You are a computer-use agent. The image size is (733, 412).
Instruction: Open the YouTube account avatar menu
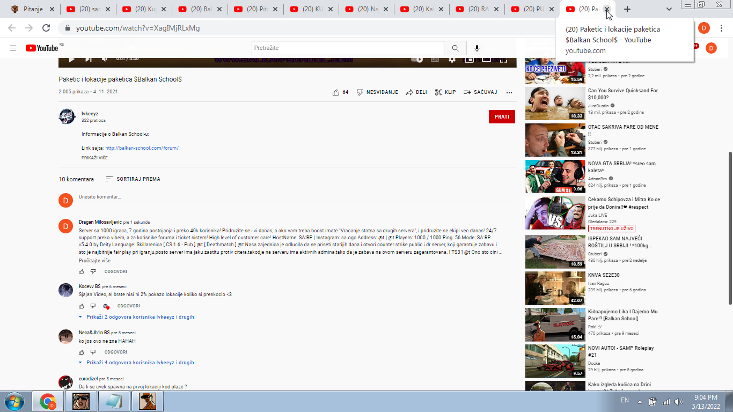[x=711, y=48]
